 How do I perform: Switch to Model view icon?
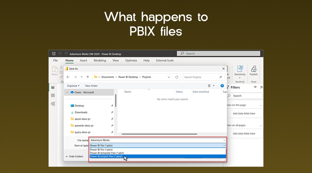tap(53, 104)
